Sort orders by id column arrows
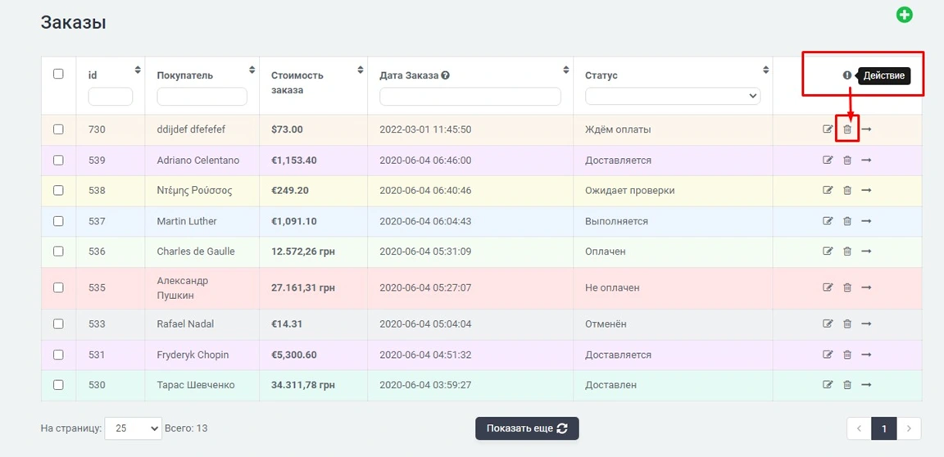This screenshot has height=457, width=944. pos(138,70)
